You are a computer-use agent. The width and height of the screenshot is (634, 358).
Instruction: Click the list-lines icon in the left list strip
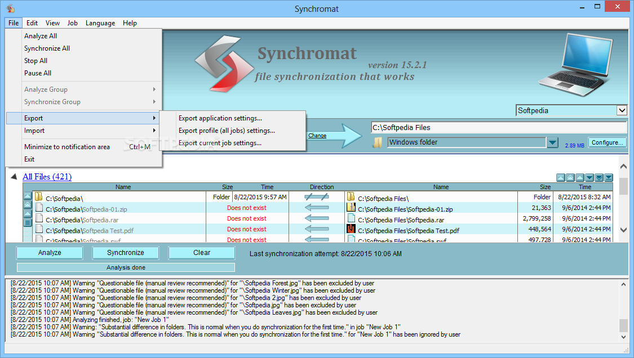pyautogui.click(x=28, y=222)
